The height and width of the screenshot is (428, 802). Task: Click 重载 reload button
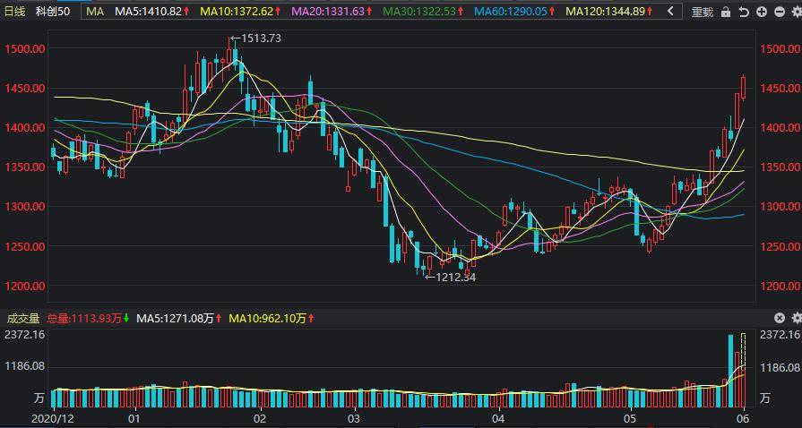point(703,12)
